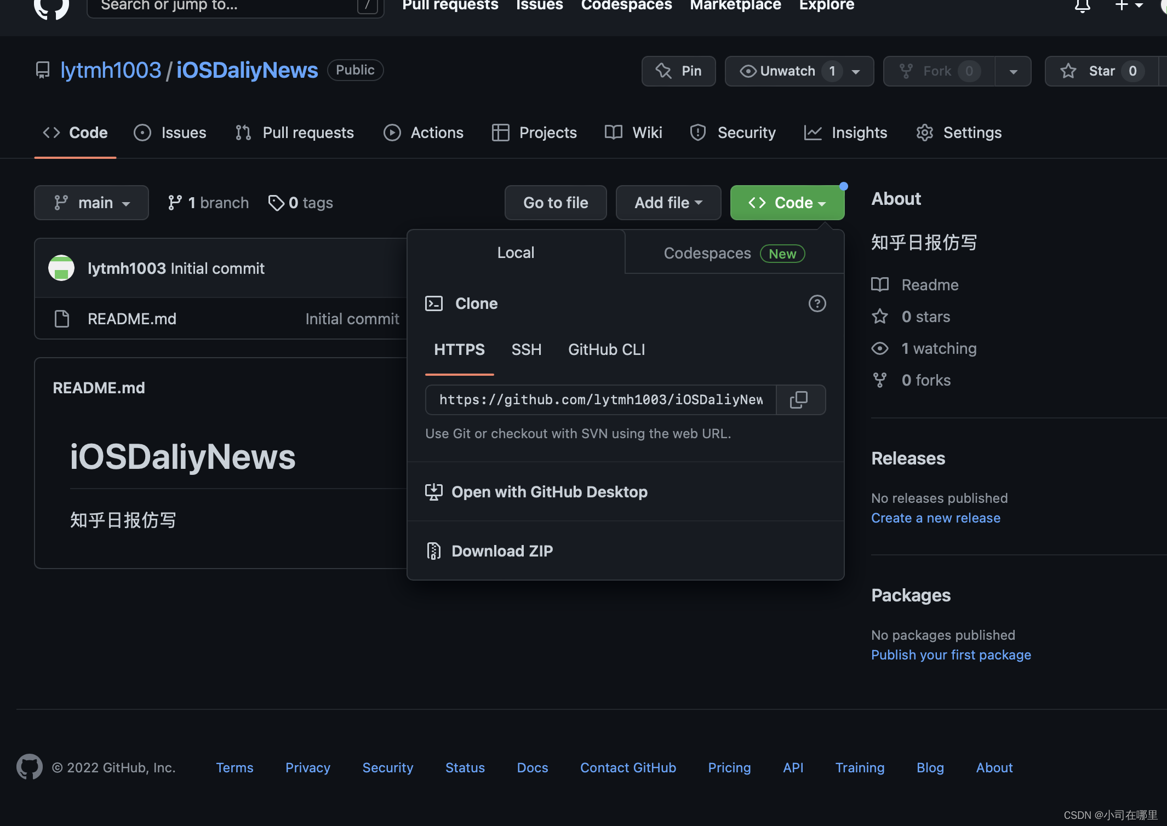Open the Contact GitHub footer link
The width and height of the screenshot is (1167, 826).
(628, 768)
